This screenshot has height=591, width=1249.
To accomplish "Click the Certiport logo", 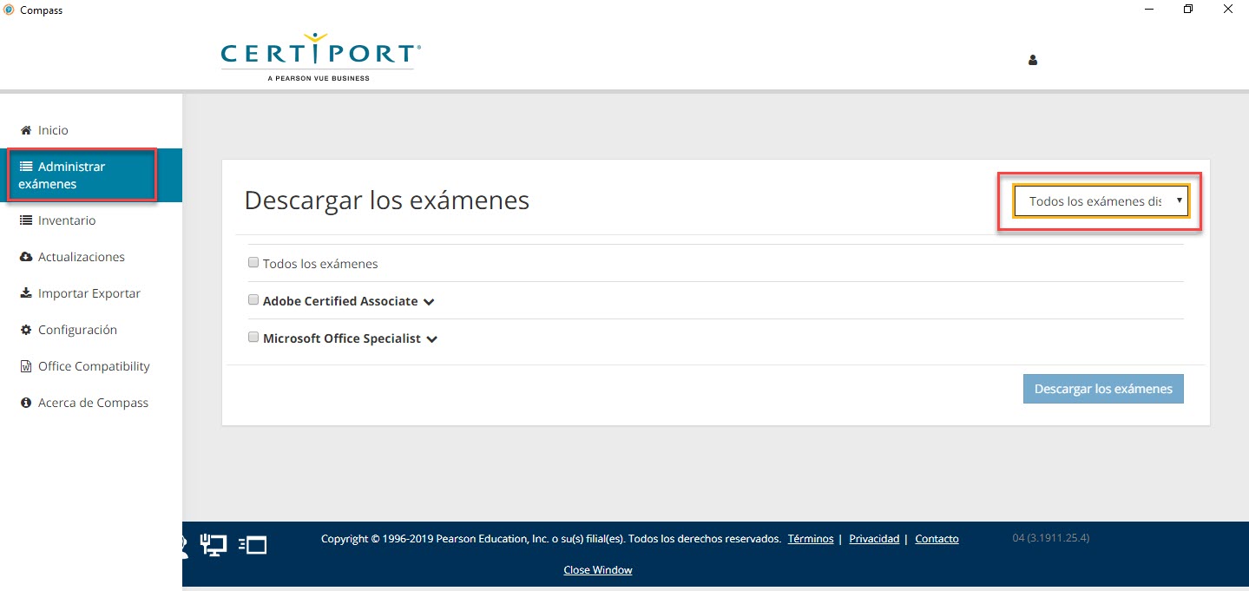I will pos(321,57).
